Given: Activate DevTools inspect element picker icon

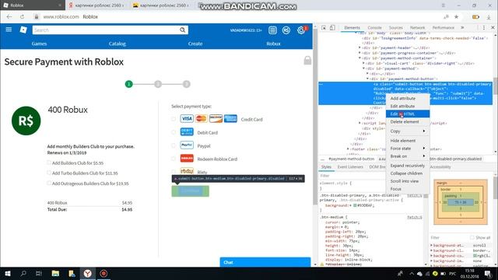Looking at the screenshot, I should (324, 28).
